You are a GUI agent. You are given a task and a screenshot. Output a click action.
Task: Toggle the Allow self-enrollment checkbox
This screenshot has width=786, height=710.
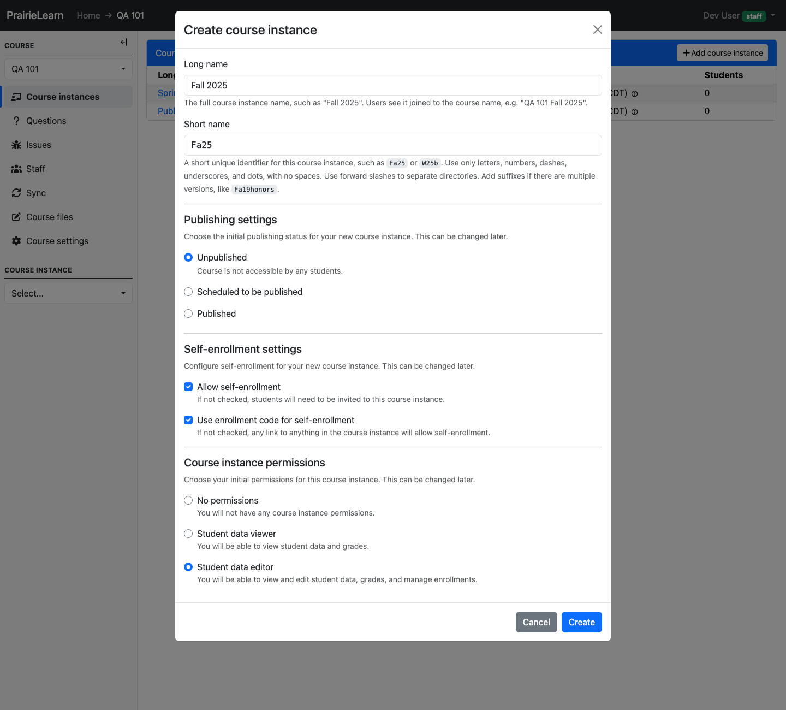pyautogui.click(x=188, y=387)
